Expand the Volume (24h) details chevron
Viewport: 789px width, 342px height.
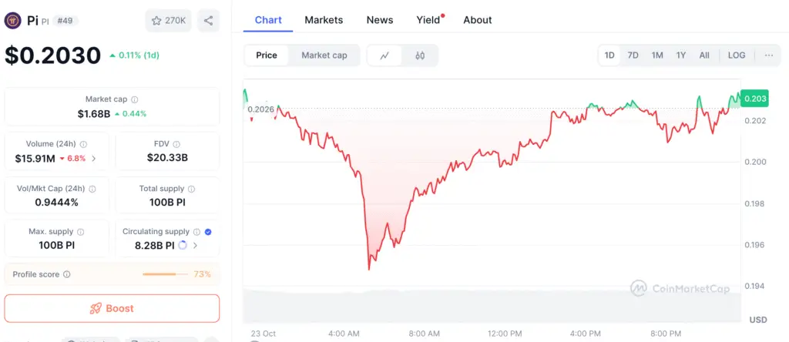[x=94, y=159]
